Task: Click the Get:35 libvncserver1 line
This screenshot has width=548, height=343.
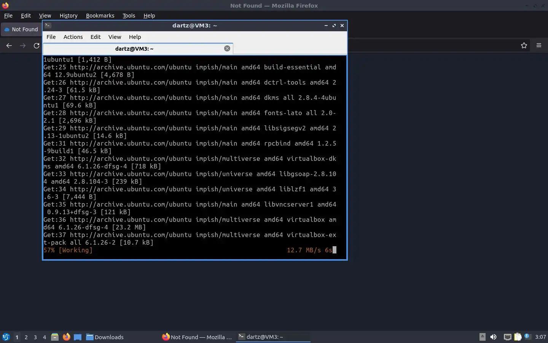Action: coord(190,208)
